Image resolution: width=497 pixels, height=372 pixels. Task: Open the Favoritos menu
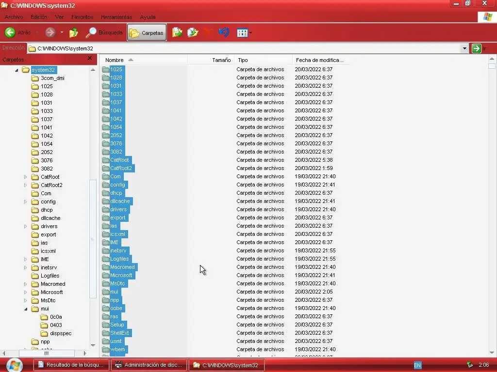[82, 17]
